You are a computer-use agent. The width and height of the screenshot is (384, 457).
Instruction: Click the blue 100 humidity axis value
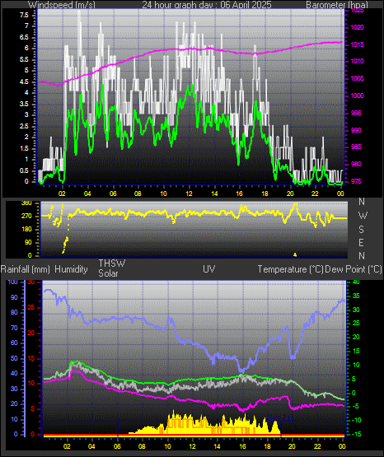[13, 282]
